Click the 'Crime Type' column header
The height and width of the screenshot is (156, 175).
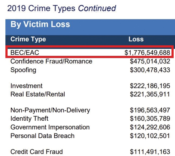click(x=28, y=39)
